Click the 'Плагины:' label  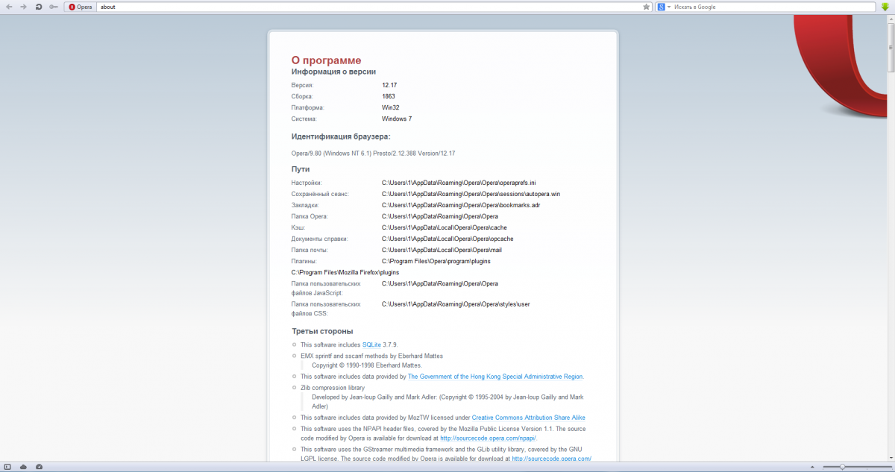coord(304,261)
